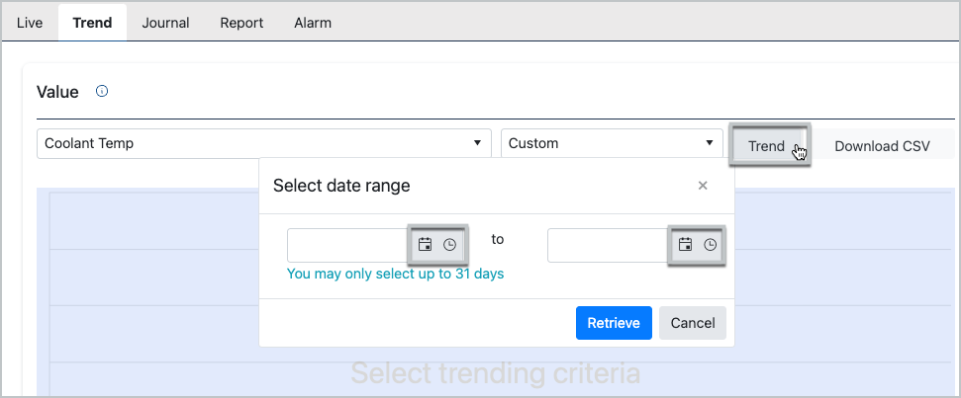Click the start date calendar icon

(426, 245)
